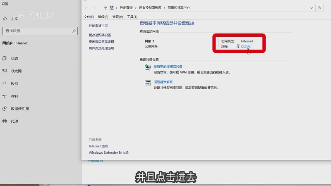331x186 pixels.
Task: Open the VPN icon in sidebar
Action: click(x=5, y=96)
